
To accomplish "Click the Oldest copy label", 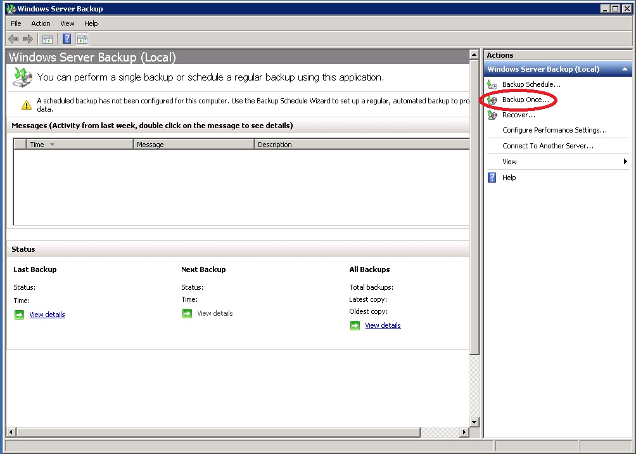I will point(368,311).
